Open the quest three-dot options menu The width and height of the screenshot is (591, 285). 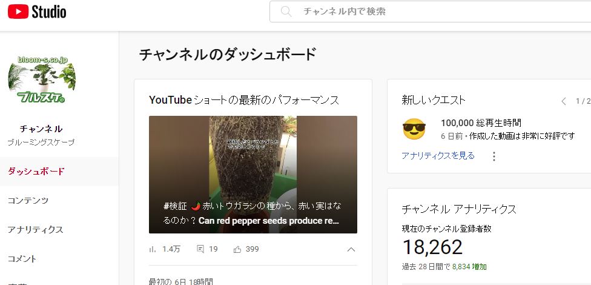pos(494,156)
